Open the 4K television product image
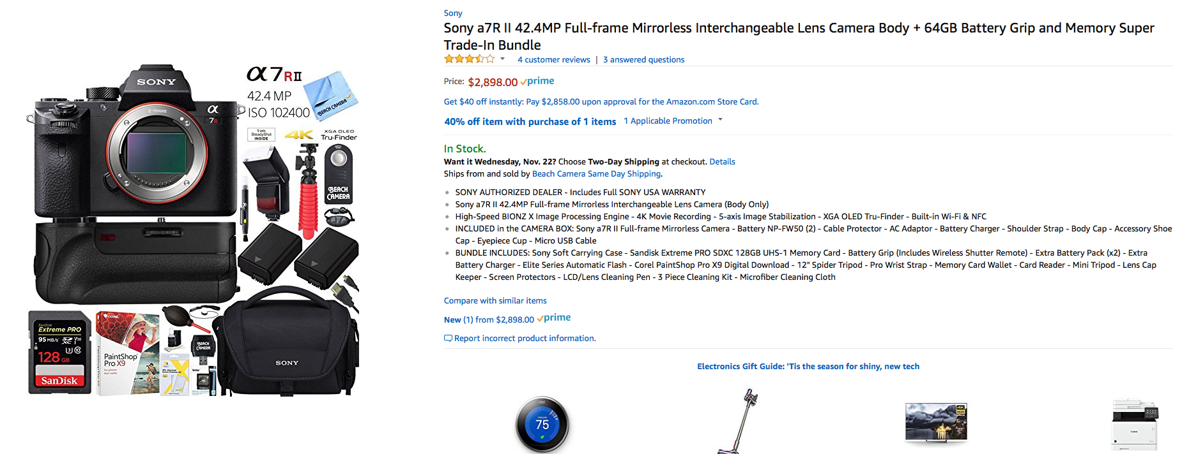The width and height of the screenshot is (1182, 454). (x=936, y=422)
